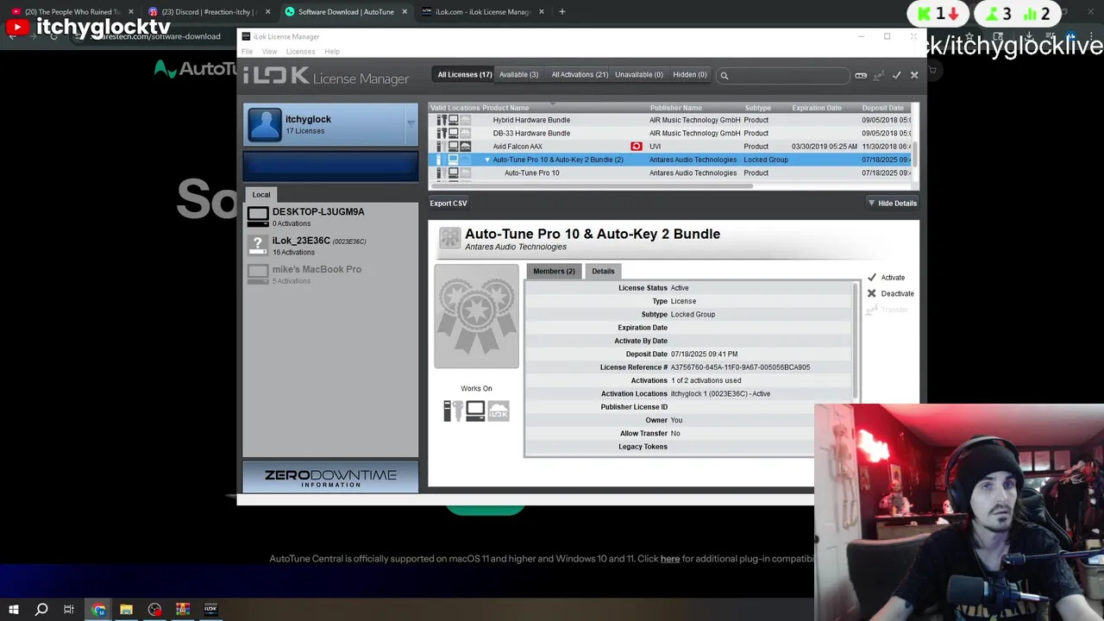Click the DESKTOP-L3UGM9A computer icon

click(x=258, y=216)
